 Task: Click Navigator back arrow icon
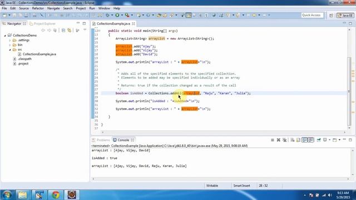[x=43, y=30]
